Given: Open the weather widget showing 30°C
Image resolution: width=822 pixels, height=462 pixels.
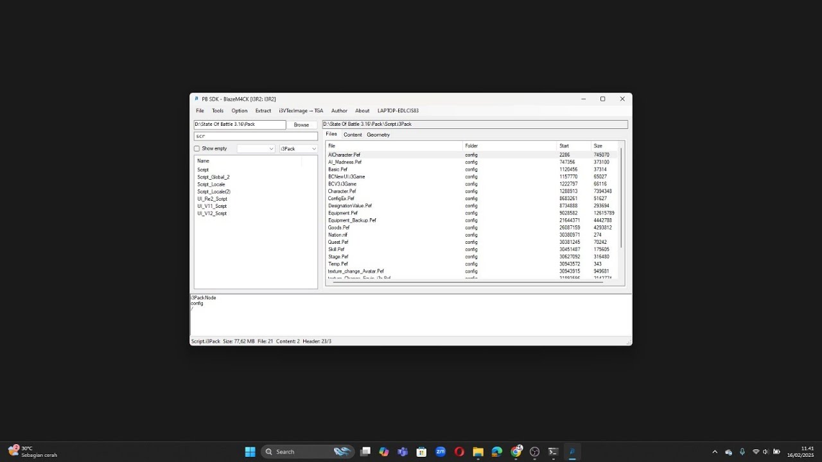Looking at the screenshot, I should (32, 452).
